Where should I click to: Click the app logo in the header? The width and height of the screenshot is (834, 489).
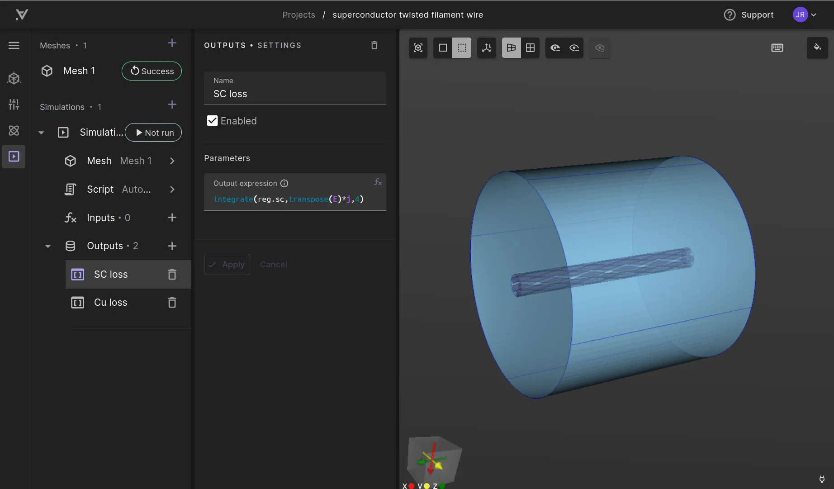22,14
